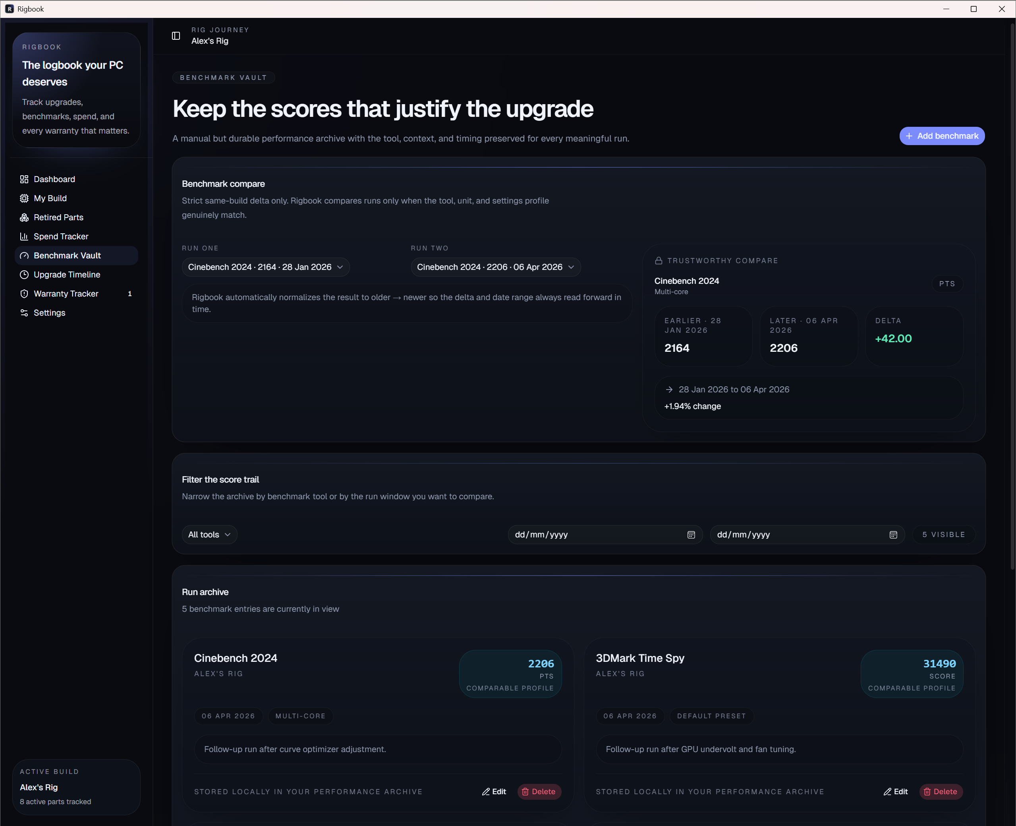The image size is (1016, 826).
Task: Click the first dd/mm/yyyy date field
Action: (594, 535)
